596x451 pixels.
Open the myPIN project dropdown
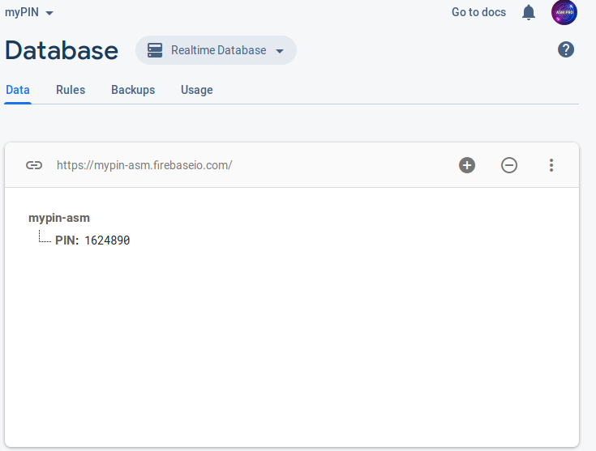pos(29,12)
